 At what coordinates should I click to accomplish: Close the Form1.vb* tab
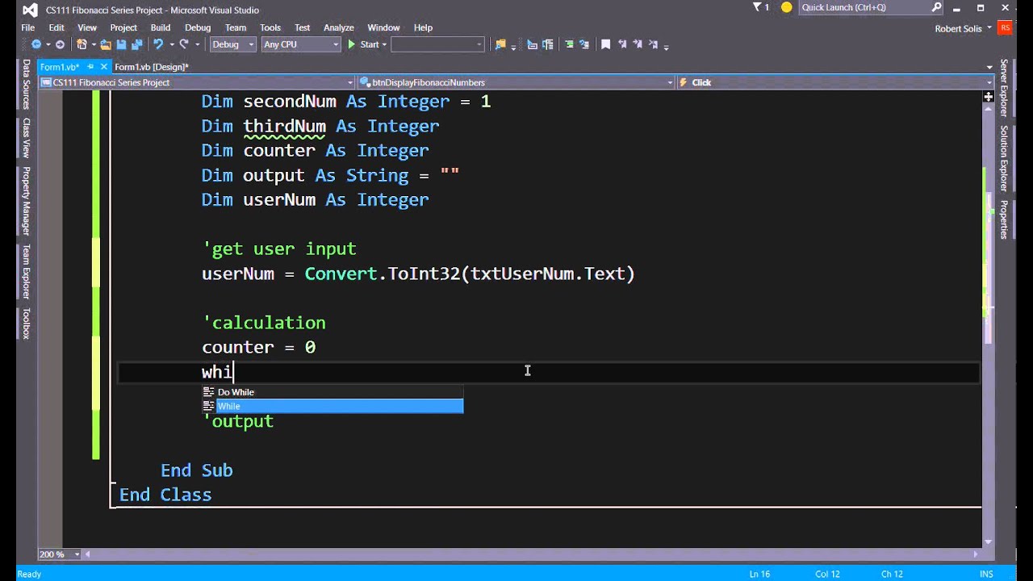(x=103, y=67)
